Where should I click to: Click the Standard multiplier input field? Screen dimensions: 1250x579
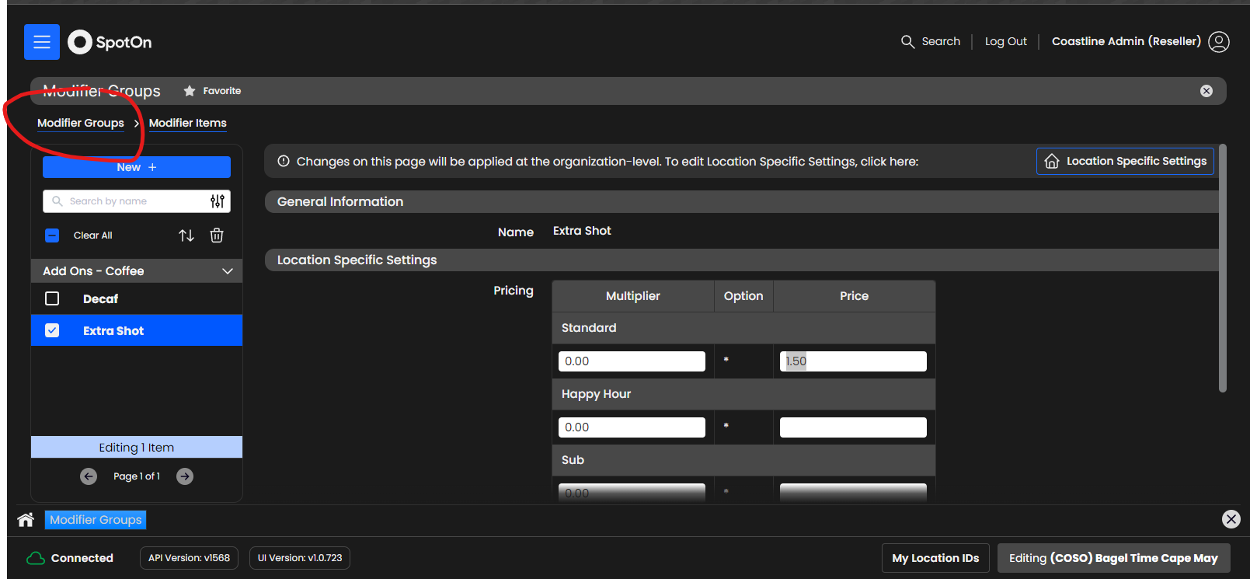tap(632, 361)
